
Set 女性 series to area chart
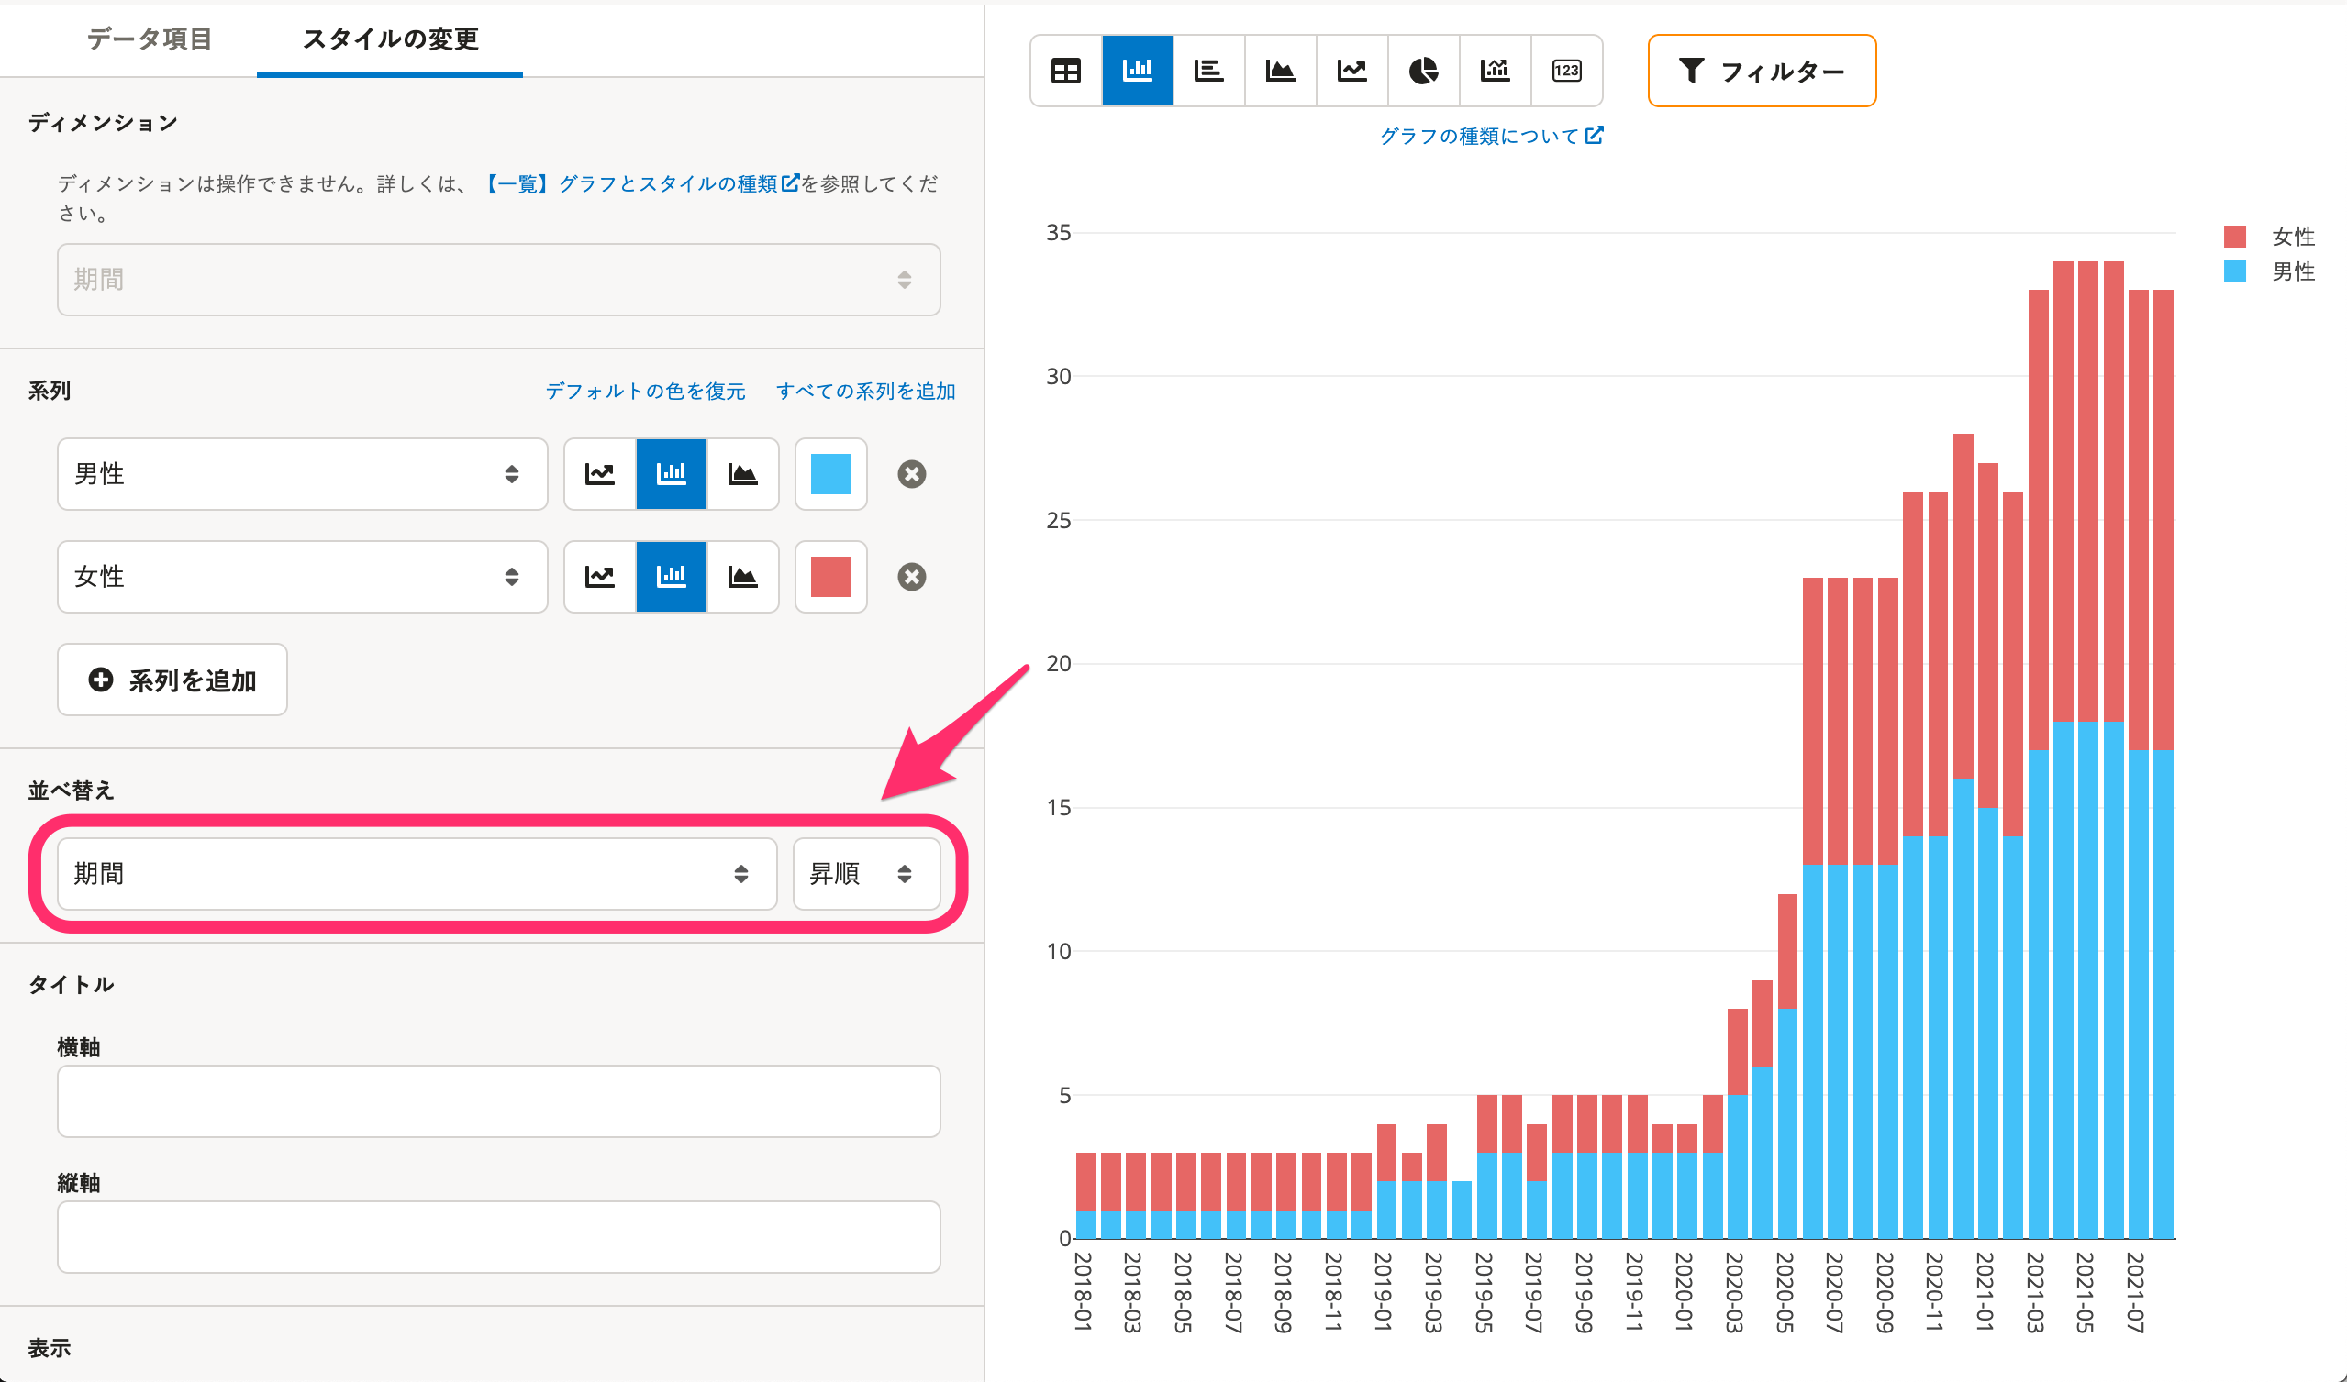point(742,577)
